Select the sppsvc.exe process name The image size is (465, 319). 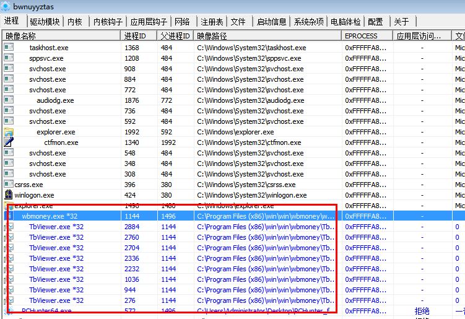pos(46,58)
